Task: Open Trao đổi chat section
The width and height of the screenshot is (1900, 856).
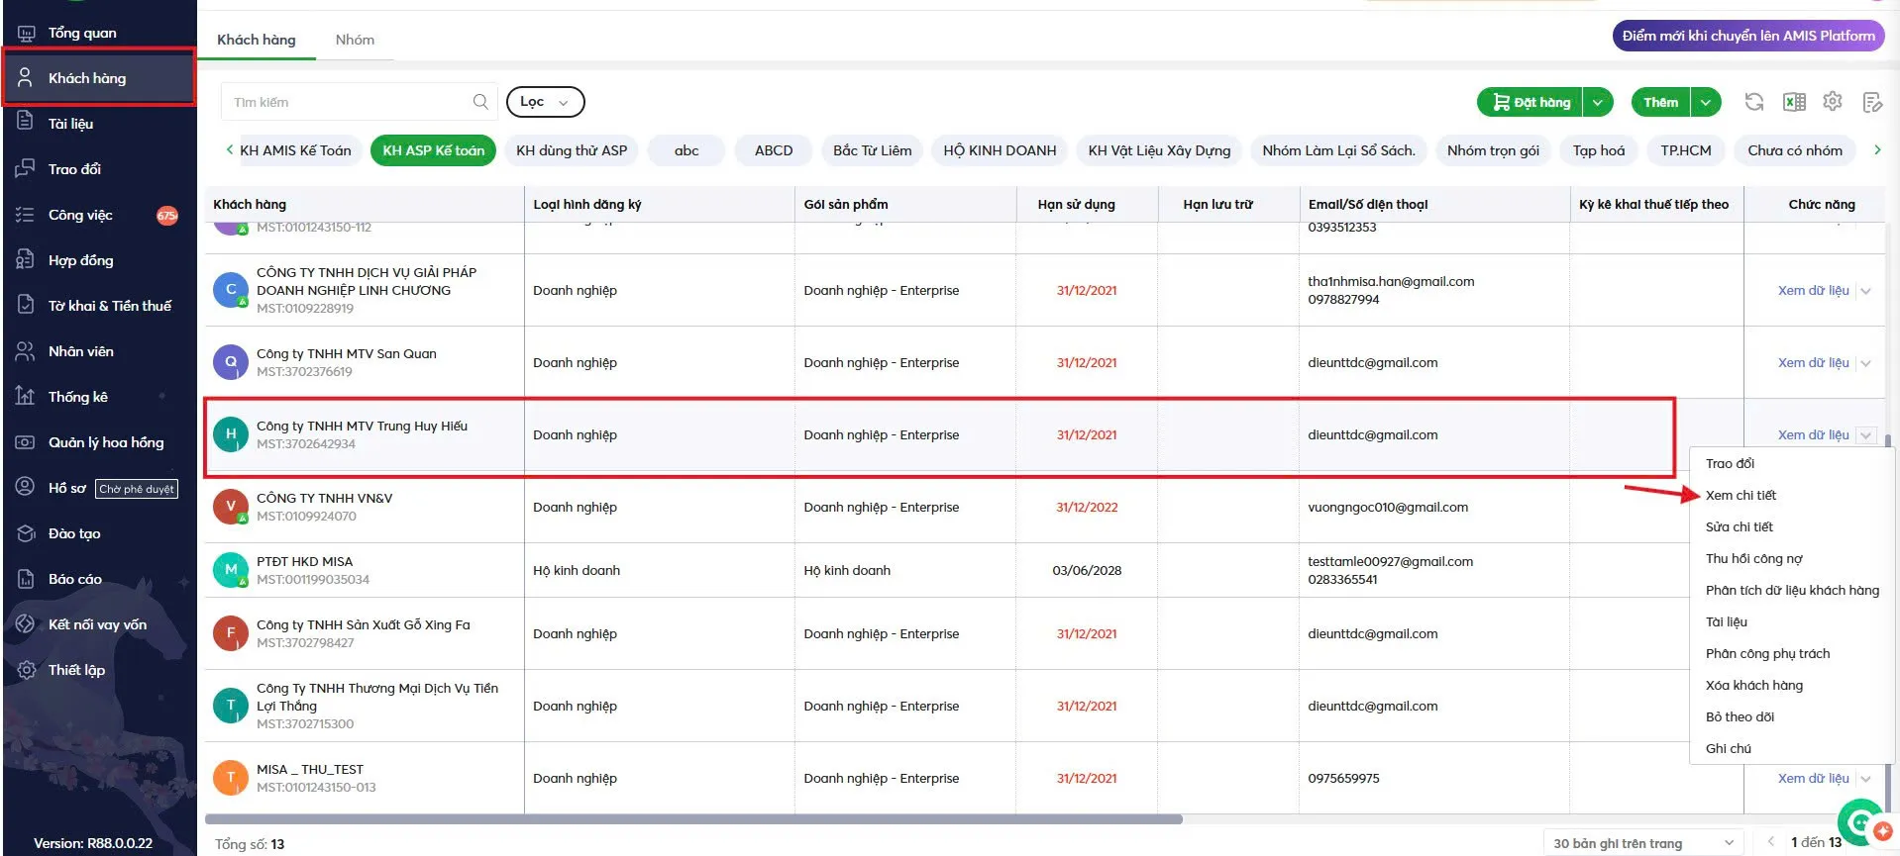Action: tap(74, 169)
